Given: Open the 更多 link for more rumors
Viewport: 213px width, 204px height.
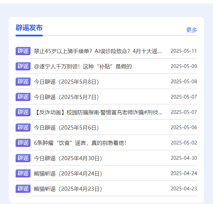Looking at the screenshot, I should 191,30.
